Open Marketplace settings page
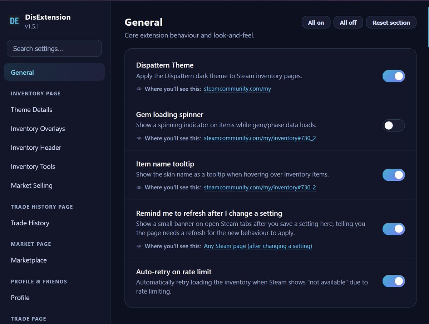The height and width of the screenshot is (324, 429). 29,260
